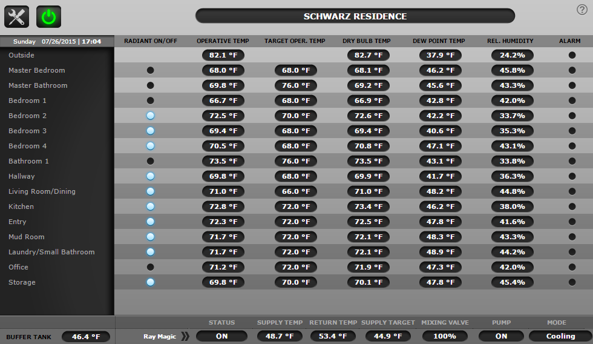Viewport: 593px width, 344px height.
Task: Toggle Bathroom 1 radiant indicator
Action: (151, 161)
